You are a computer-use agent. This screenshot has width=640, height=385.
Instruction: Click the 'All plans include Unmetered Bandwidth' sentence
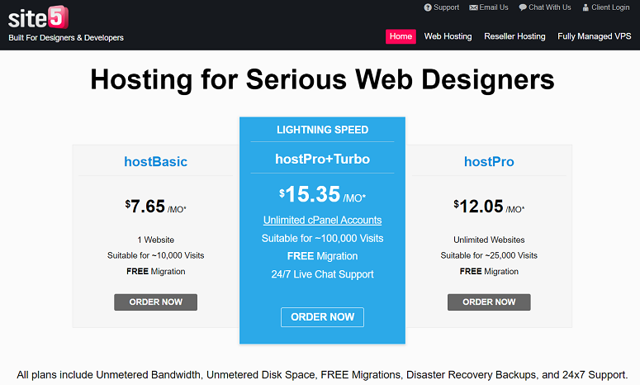click(322, 375)
